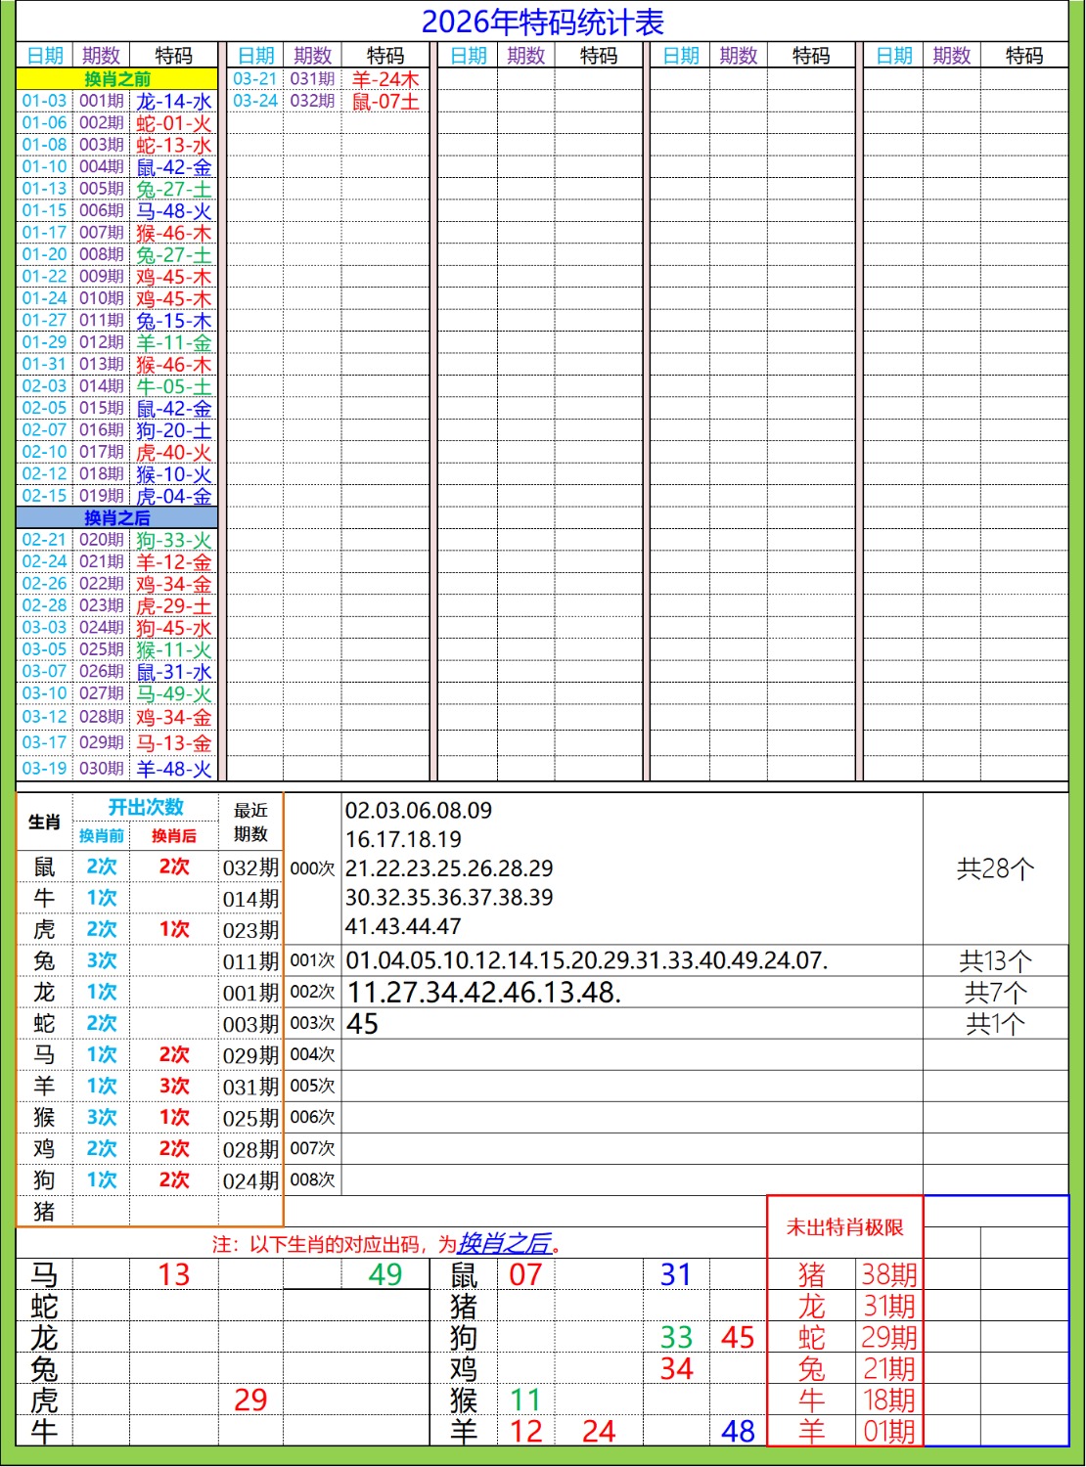Click the 鼠-07土 result for 032期

[385, 102]
